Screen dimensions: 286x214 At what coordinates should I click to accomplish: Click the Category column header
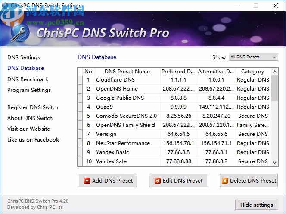pos(253,72)
